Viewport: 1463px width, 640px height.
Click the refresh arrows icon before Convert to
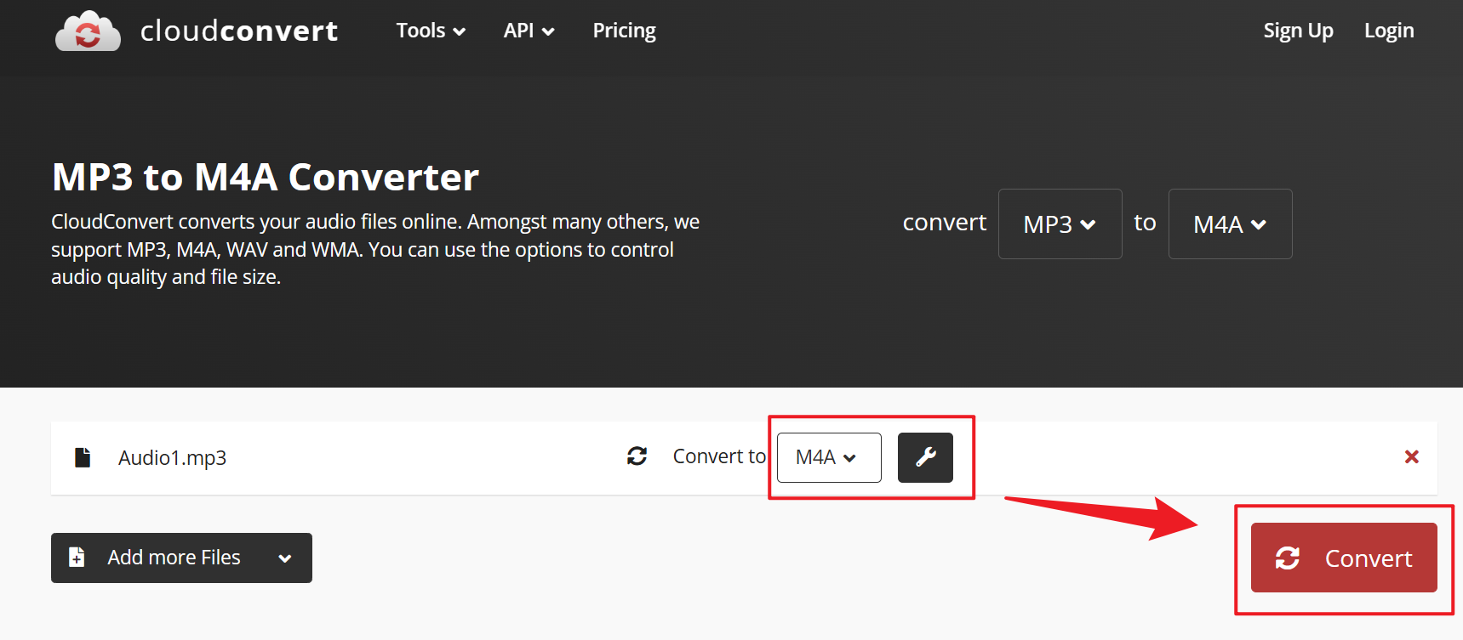[637, 456]
